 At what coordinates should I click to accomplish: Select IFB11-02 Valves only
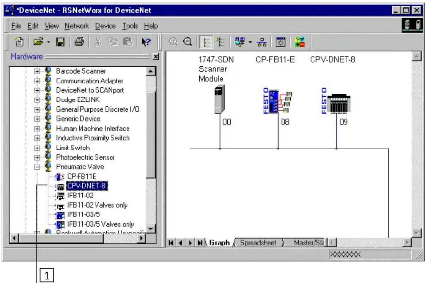tap(97, 205)
